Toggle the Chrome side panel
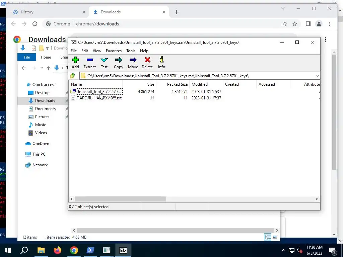Image resolution: width=343 pixels, height=257 pixels. 308,24
